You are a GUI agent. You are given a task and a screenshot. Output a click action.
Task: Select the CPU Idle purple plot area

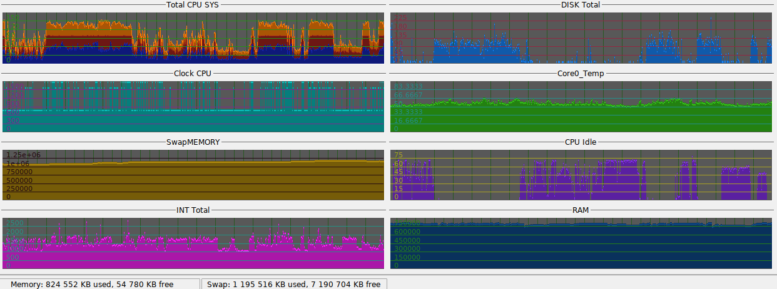click(581, 175)
